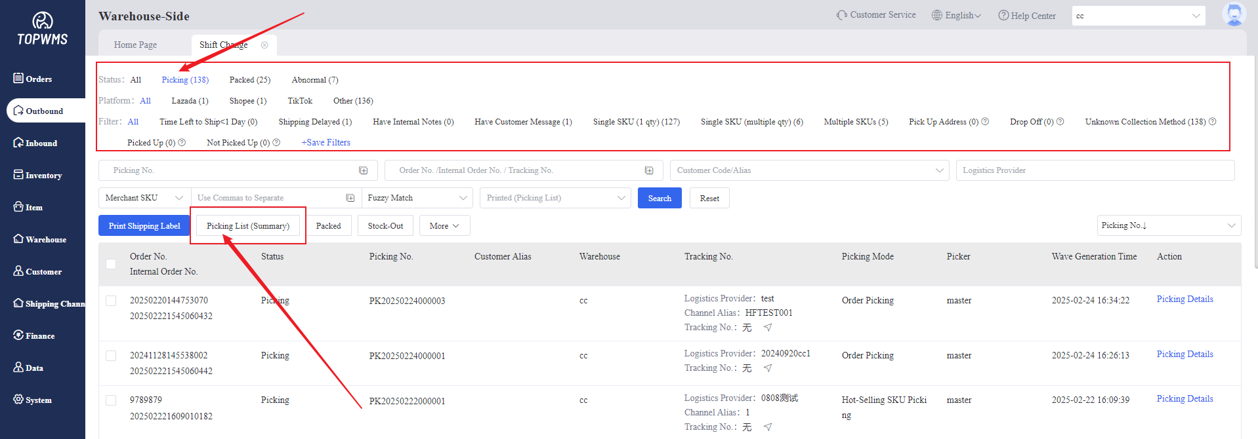This screenshot has width=1258, height=439.
Task: Click the Help Center question mark icon
Action: pos(1003,15)
